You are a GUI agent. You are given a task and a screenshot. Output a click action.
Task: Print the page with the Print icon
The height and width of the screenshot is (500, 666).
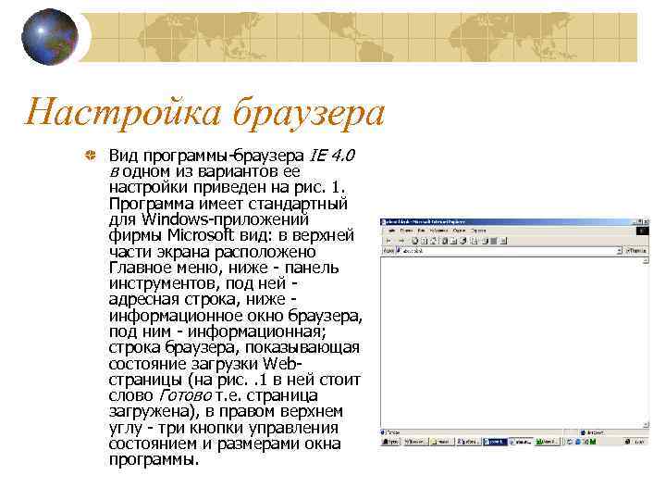[x=485, y=241]
